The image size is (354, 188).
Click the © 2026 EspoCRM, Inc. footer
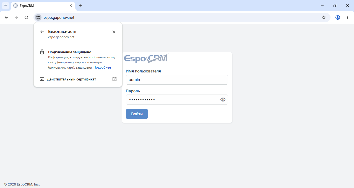click(x=22, y=184)
